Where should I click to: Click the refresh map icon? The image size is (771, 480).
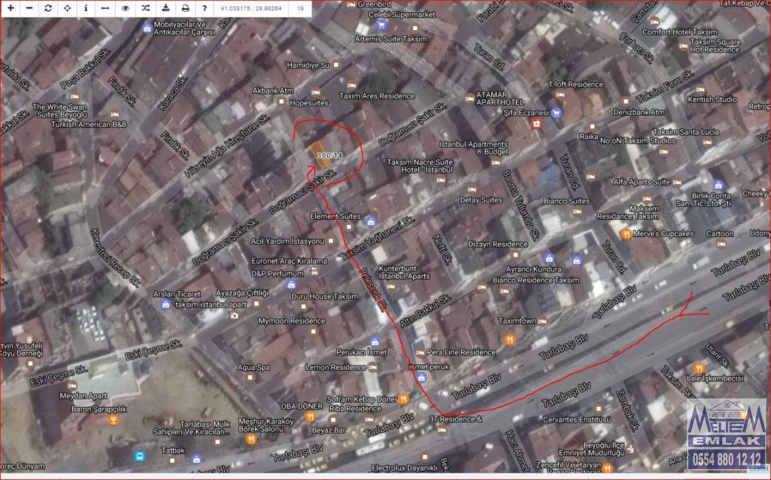(48, 8)
